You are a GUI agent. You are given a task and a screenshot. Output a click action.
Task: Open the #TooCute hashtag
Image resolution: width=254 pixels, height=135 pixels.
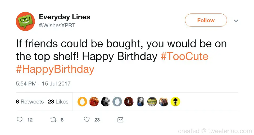[184, 57]
